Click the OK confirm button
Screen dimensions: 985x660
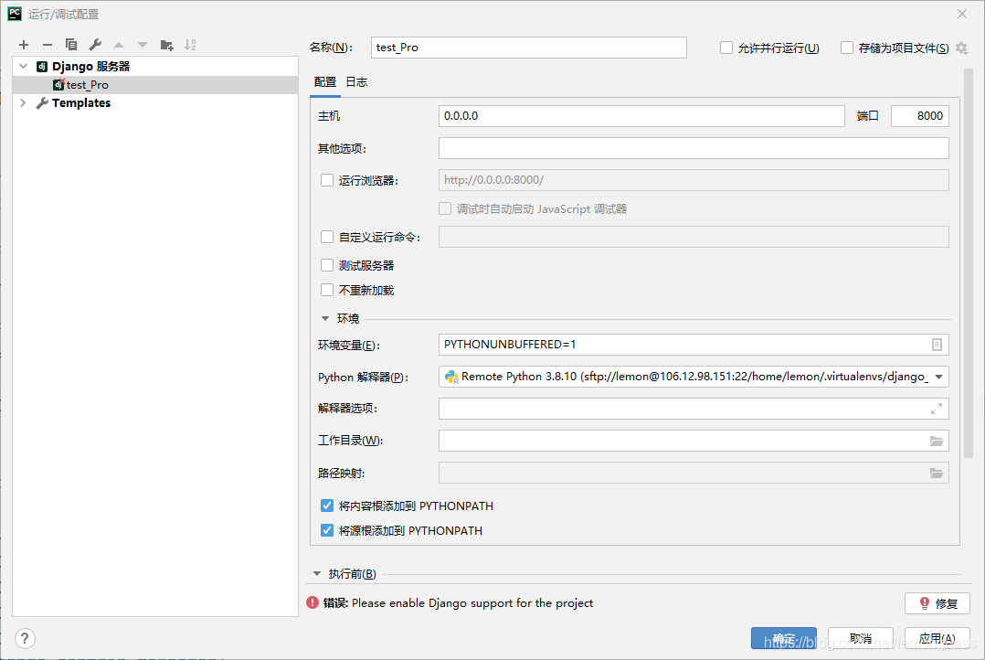pyautogui.click(x=784, y=639)
